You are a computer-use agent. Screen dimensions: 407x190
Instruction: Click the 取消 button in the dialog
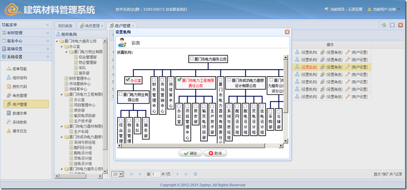pyautogui.click(x=215, y=153)
